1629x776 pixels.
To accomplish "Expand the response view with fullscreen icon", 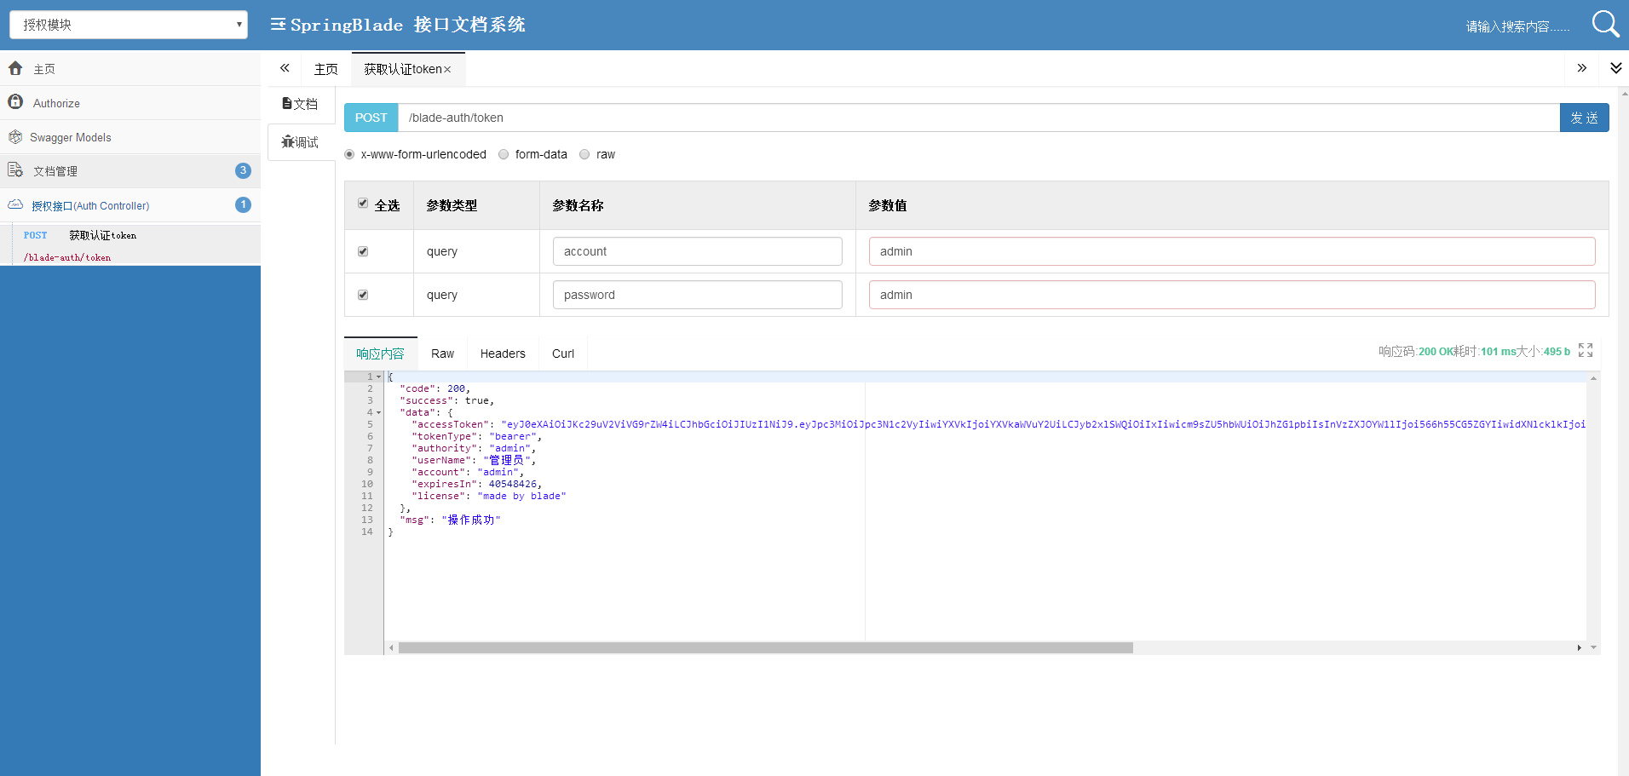I will 1586,350.
